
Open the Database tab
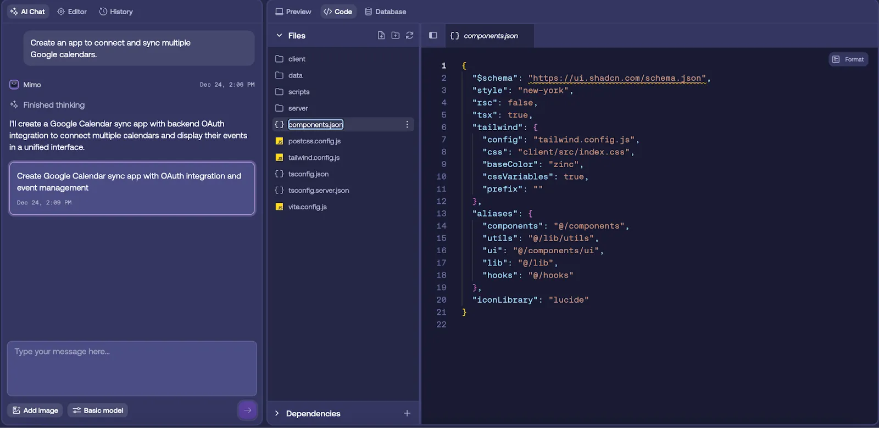pyautogui.click(x=386, y=12)
